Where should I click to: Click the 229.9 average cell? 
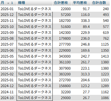tap(81, 33)
